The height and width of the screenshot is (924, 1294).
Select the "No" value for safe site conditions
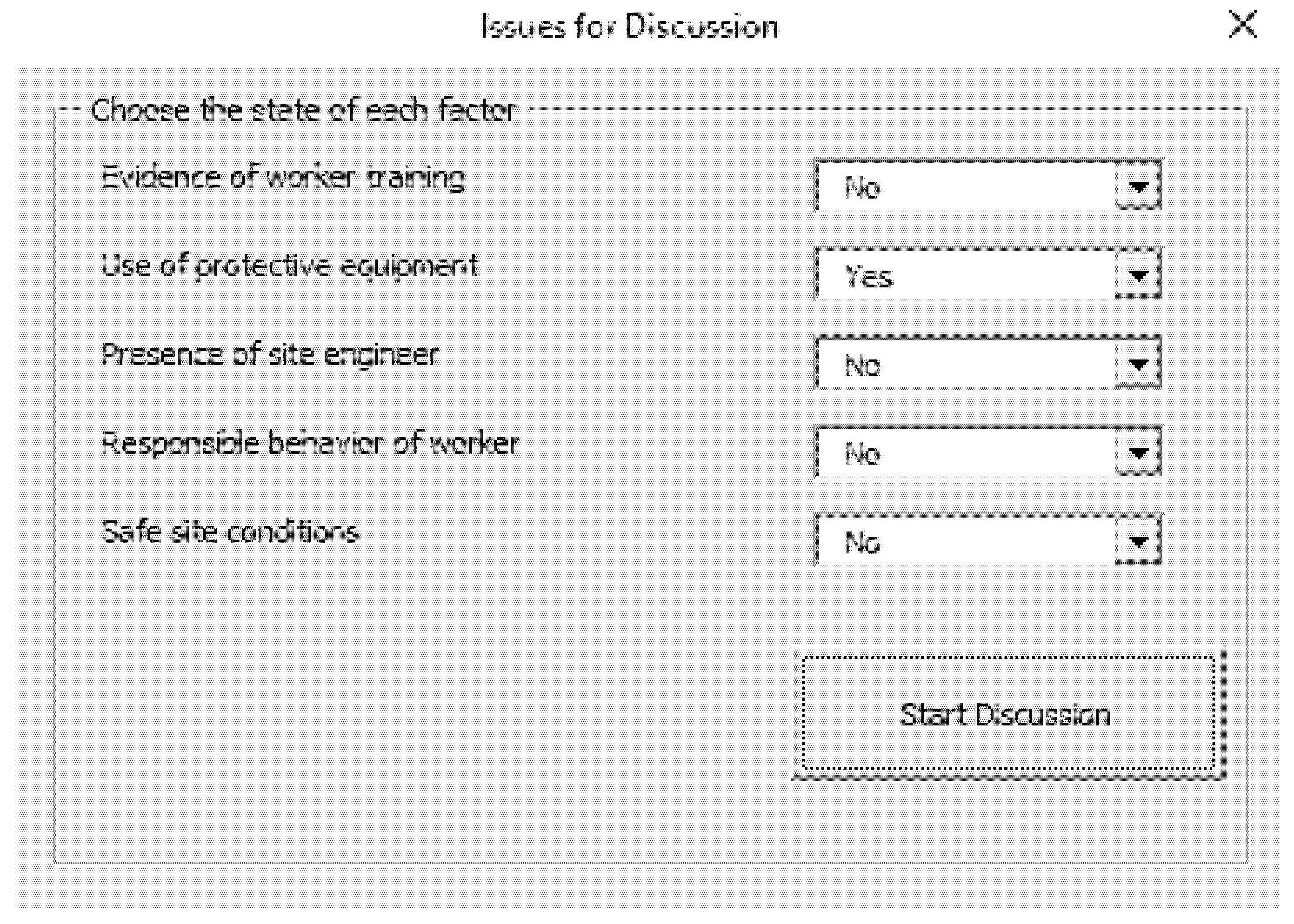tap(863, 543)
